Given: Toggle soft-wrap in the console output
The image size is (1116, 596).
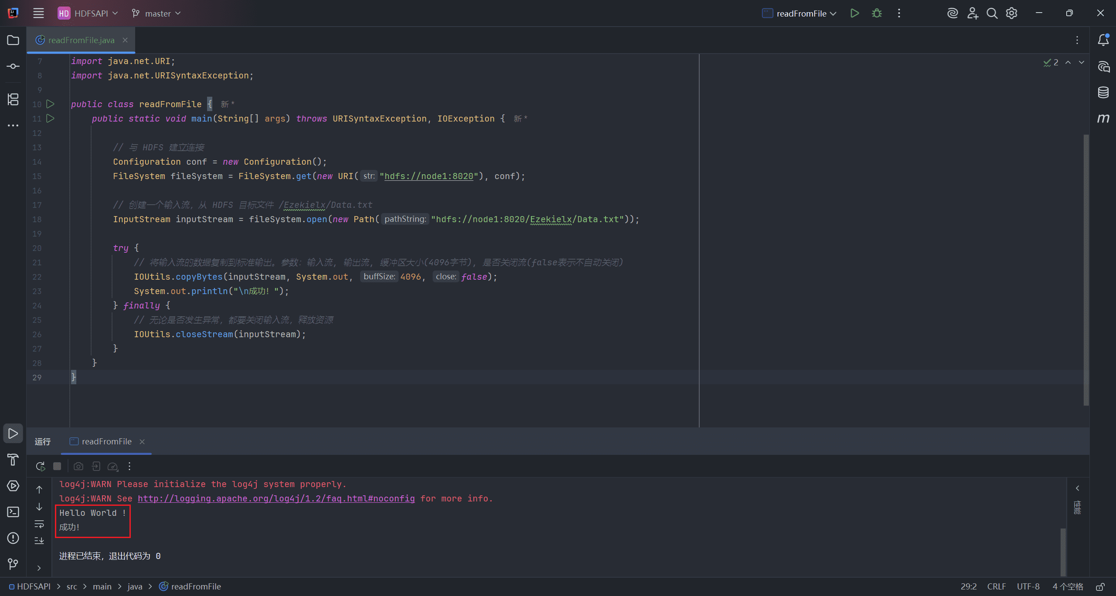Looking at the screenshot, I should (x=39, y=524).
